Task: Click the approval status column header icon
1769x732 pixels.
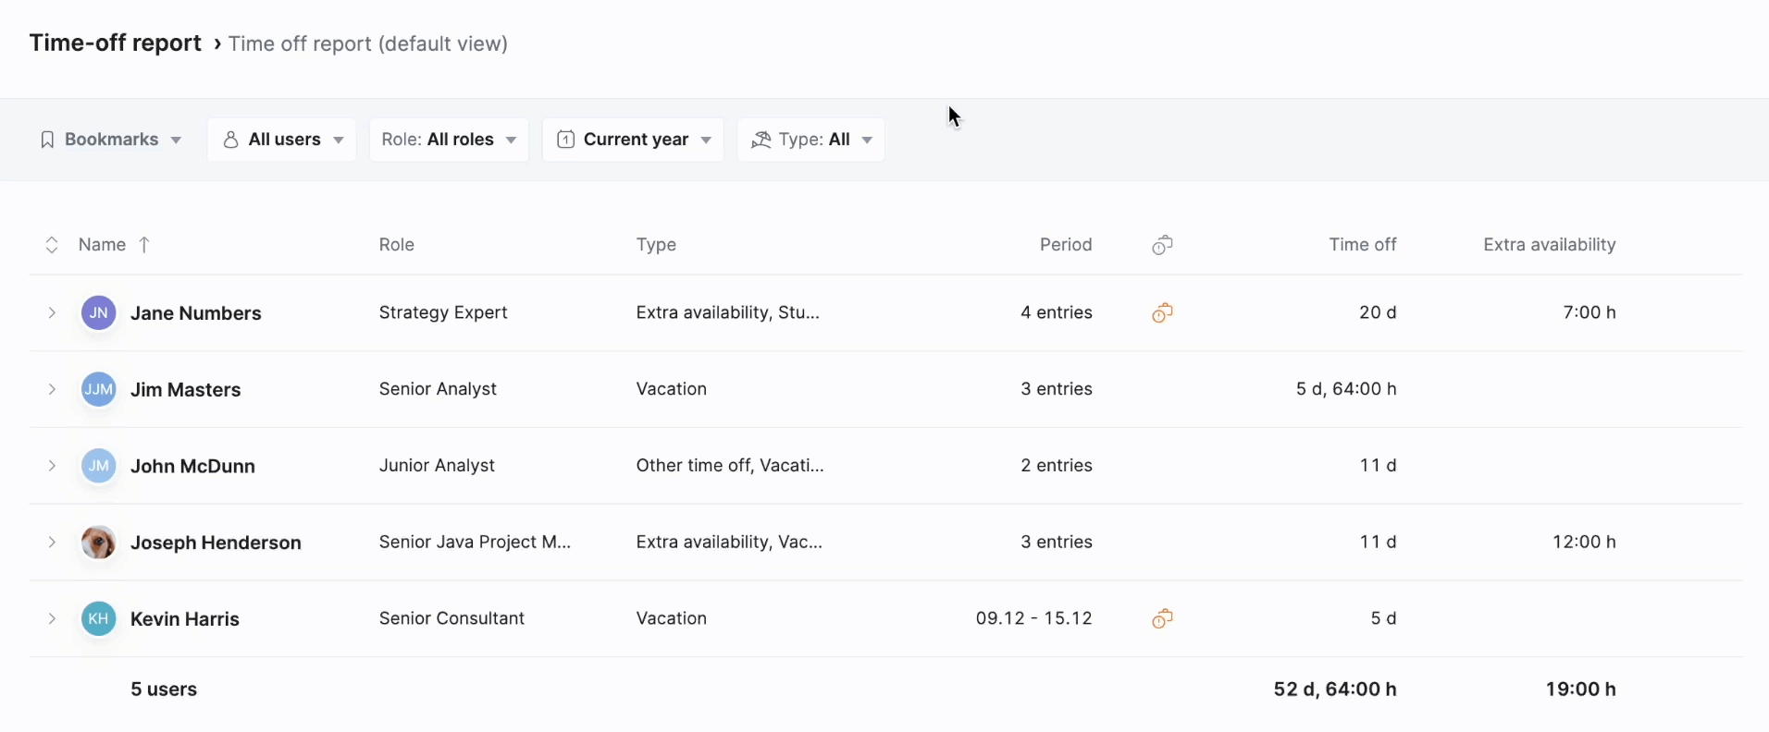Action: coord(1163,245)
